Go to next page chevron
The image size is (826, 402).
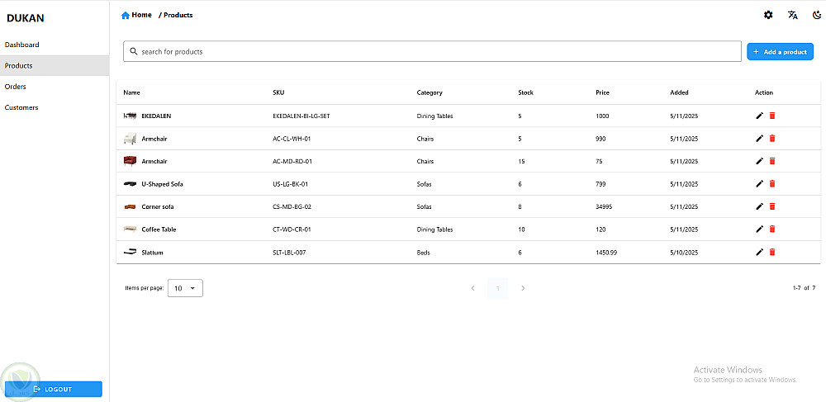(x=523, y=288)
